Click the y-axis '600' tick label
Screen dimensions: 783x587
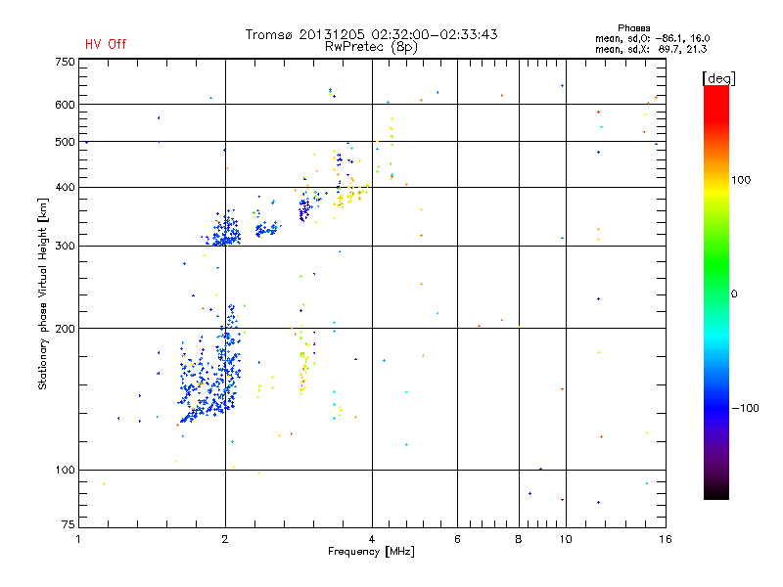(x=65, y=105)
